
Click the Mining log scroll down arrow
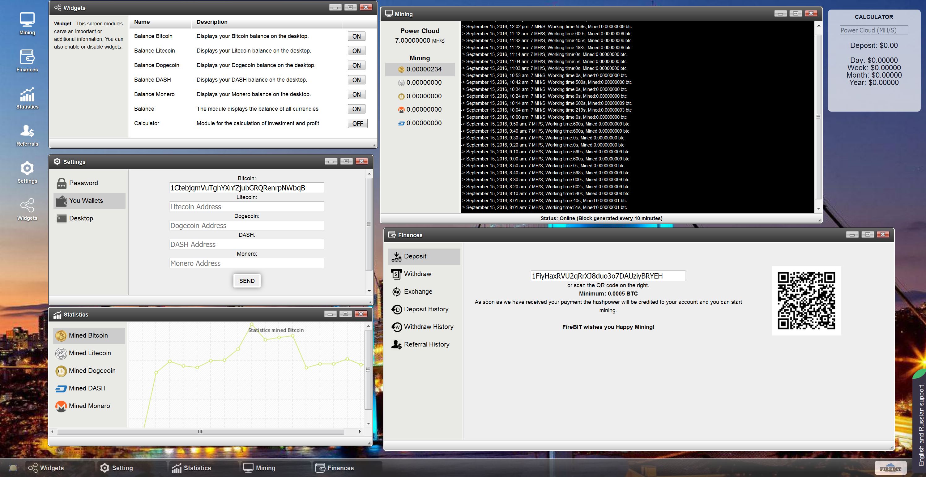pyautogui.click(x=818, y=209)
